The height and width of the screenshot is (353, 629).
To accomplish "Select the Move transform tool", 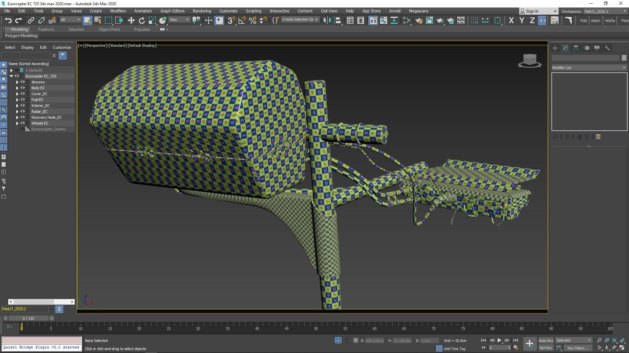I will point(131,21).
